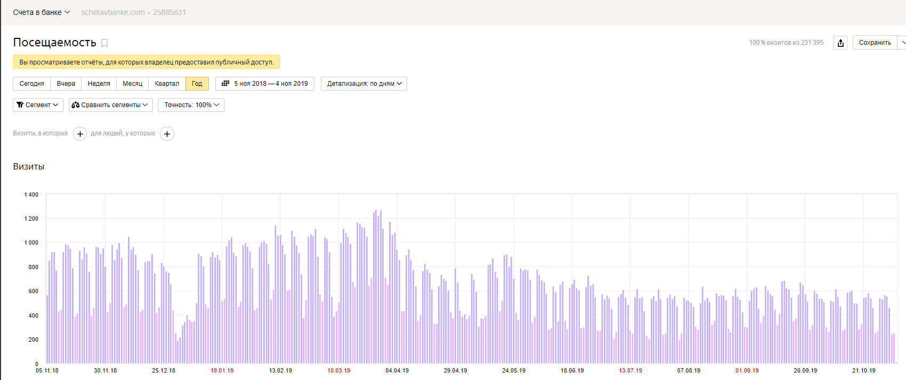Open Детализация: по дням dropdown
Viewport: 906px width, 380px height.
[x=364, y=84]
